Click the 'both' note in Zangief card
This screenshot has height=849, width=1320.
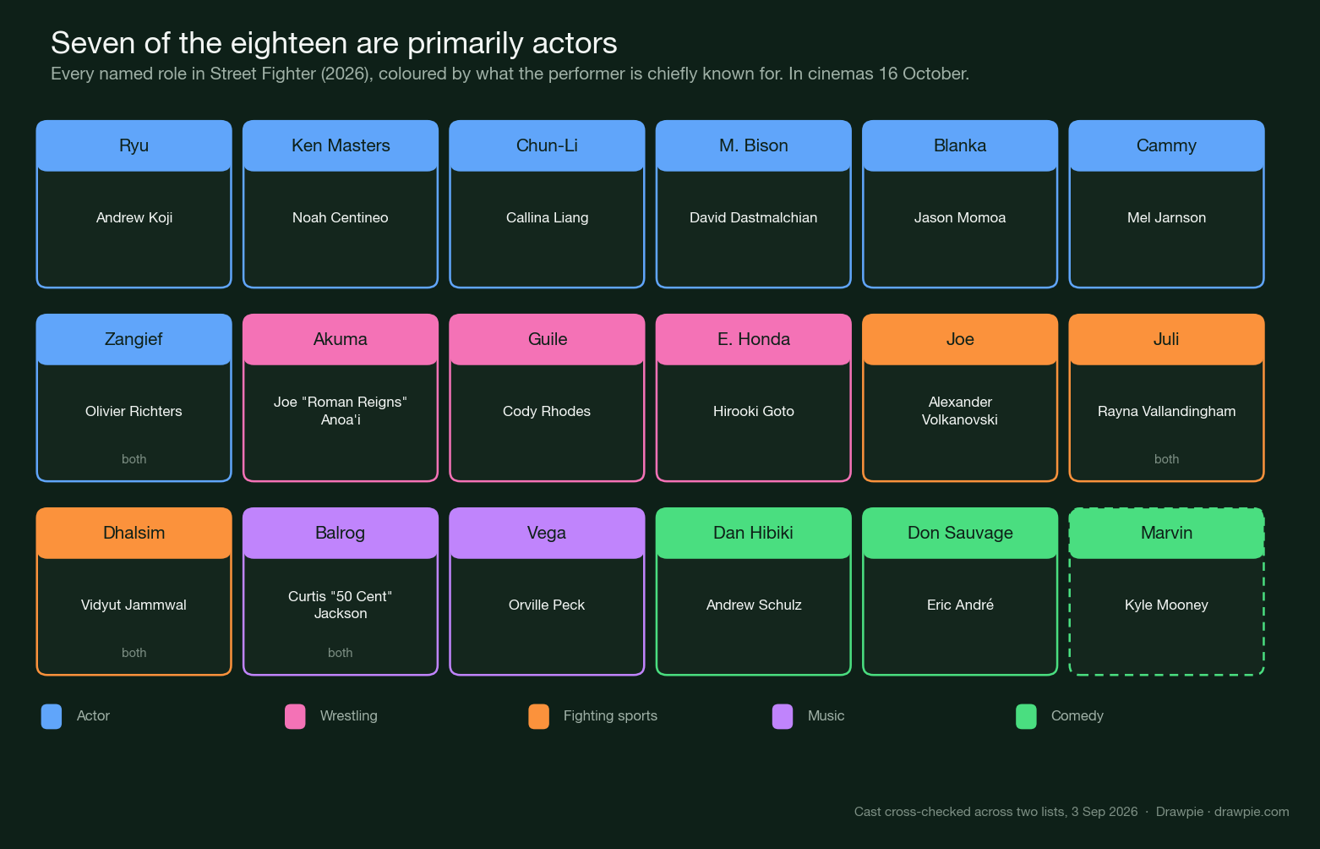coord(134,459)
